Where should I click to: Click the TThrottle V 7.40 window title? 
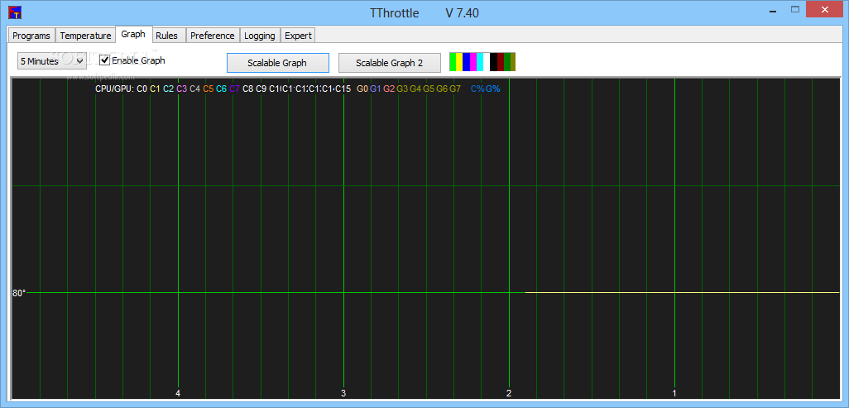[424, 13]
